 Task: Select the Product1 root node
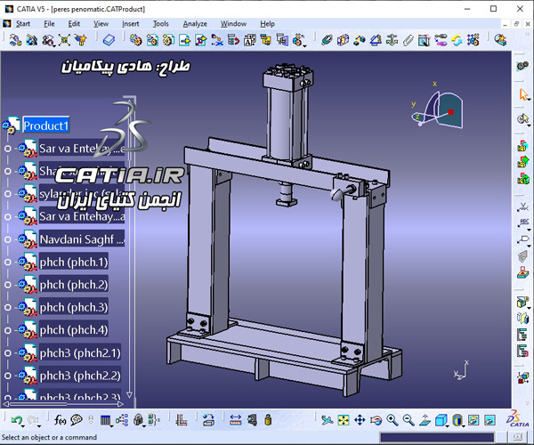click(x=46, y=125)
